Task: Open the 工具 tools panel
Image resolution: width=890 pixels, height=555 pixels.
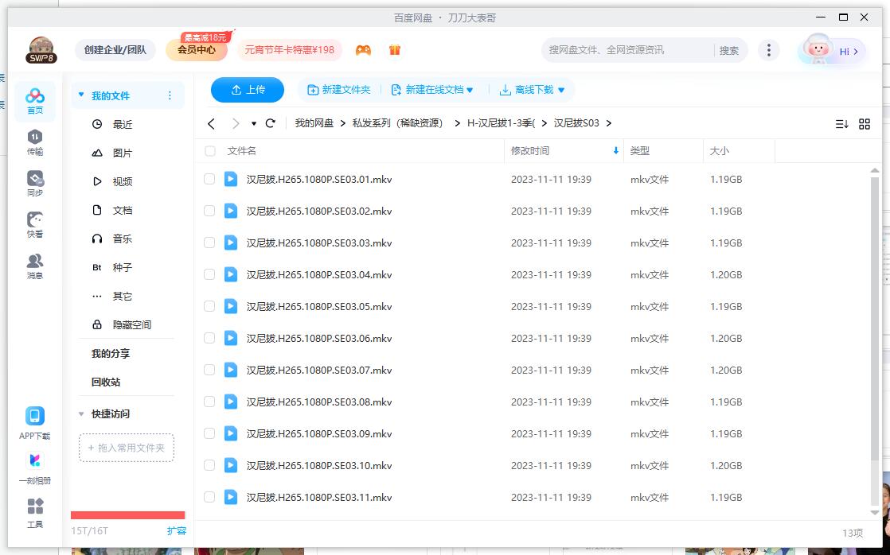Action: 35,513
